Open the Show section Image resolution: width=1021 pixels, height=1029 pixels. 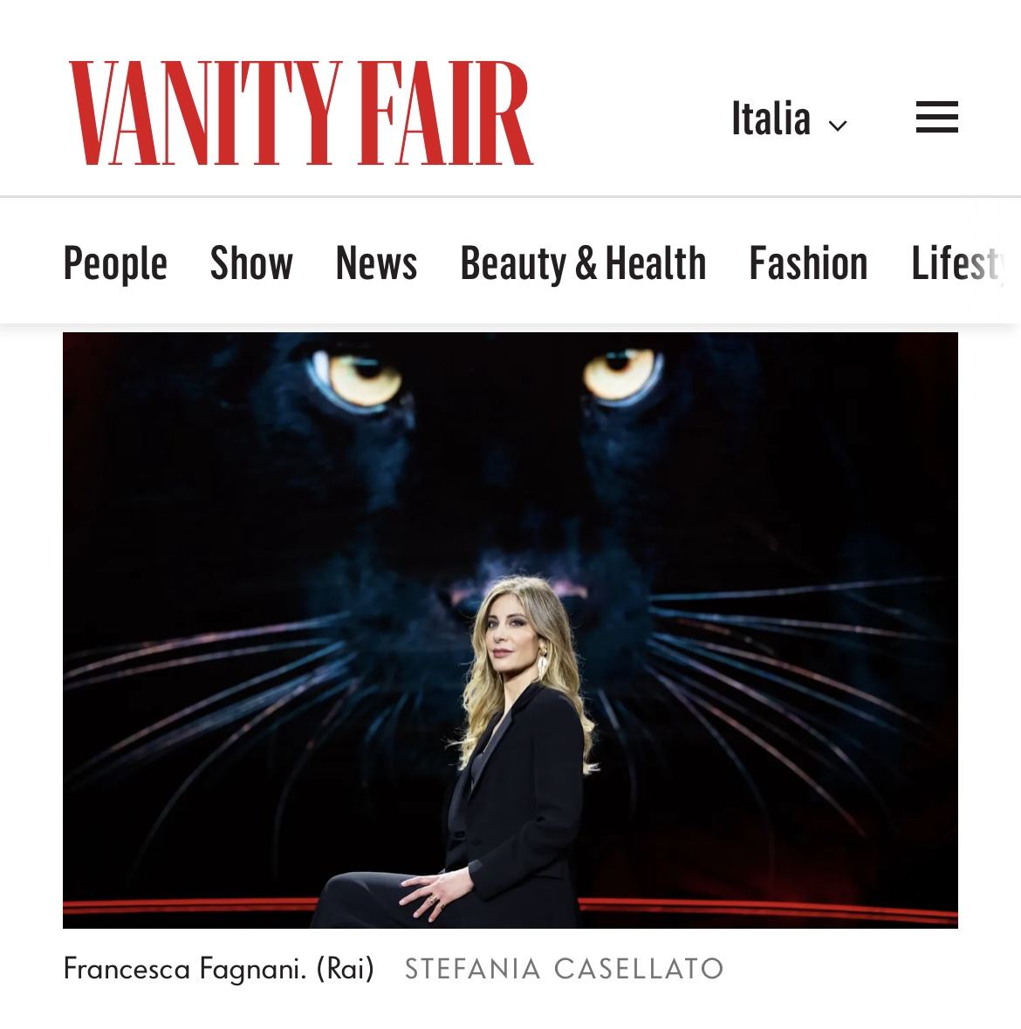[x=251, y=262]
